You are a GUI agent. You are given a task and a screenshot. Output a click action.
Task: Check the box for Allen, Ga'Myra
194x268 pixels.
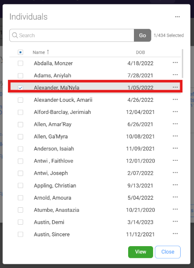(20, 137)
